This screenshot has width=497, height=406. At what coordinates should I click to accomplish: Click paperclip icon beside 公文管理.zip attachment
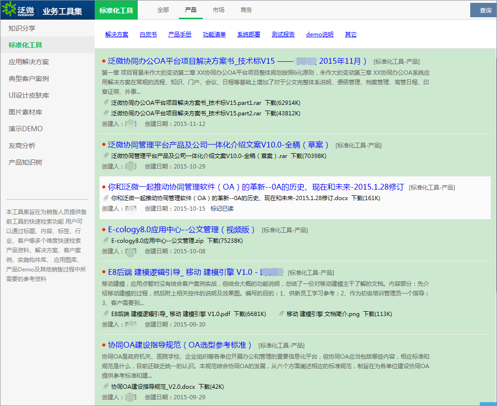click(x=106, y=240)
